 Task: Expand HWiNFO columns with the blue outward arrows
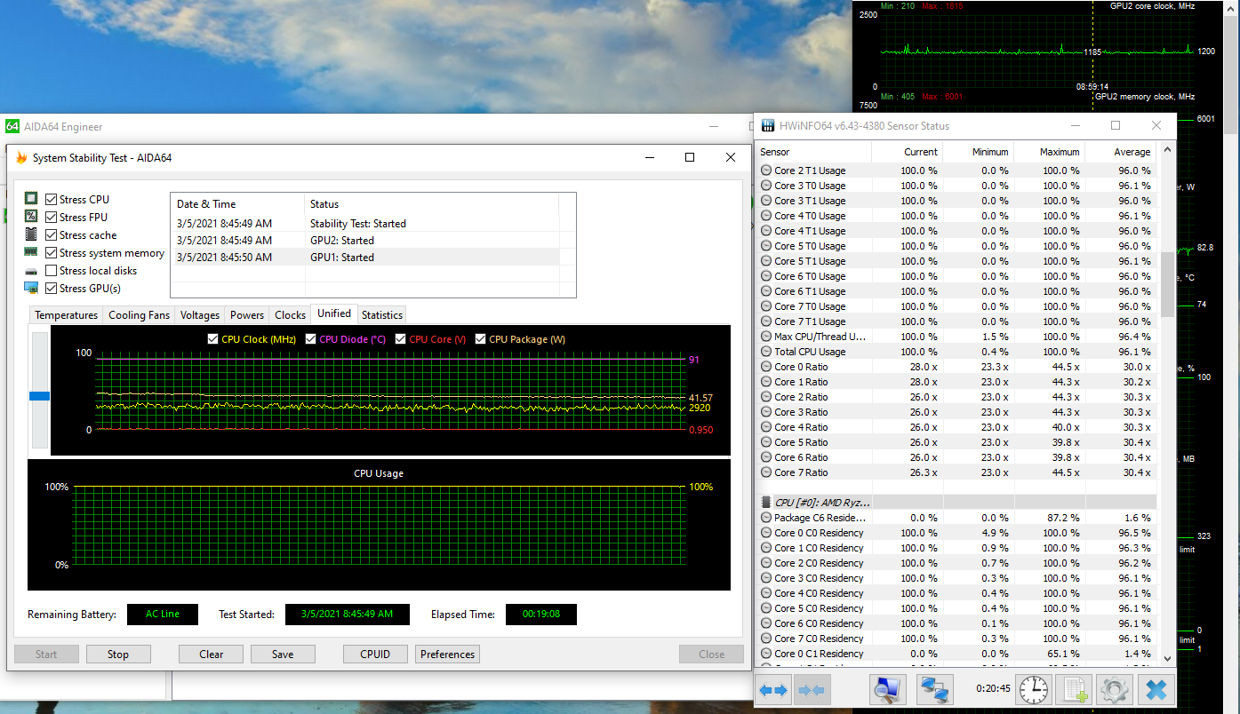(773, 689)
